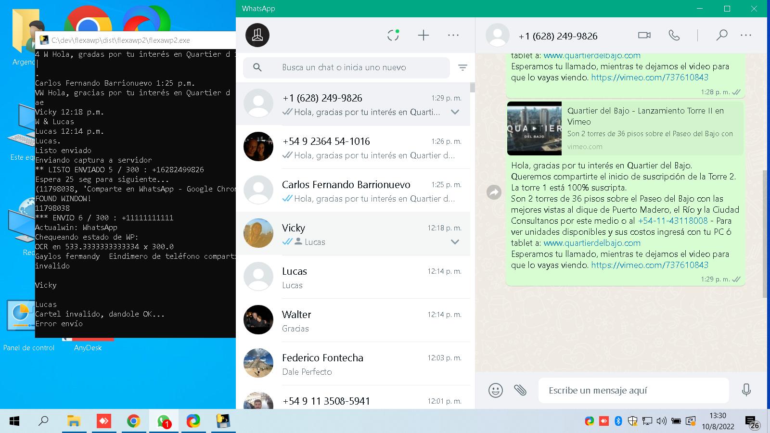The height and width of the screenshot is (433, 770).
Task: Attach a file with the paperclip
Action: [520, 390]
